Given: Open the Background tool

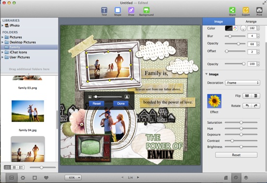Looking at the screenshot, I should pyautogui.click(x=146, y=12).
